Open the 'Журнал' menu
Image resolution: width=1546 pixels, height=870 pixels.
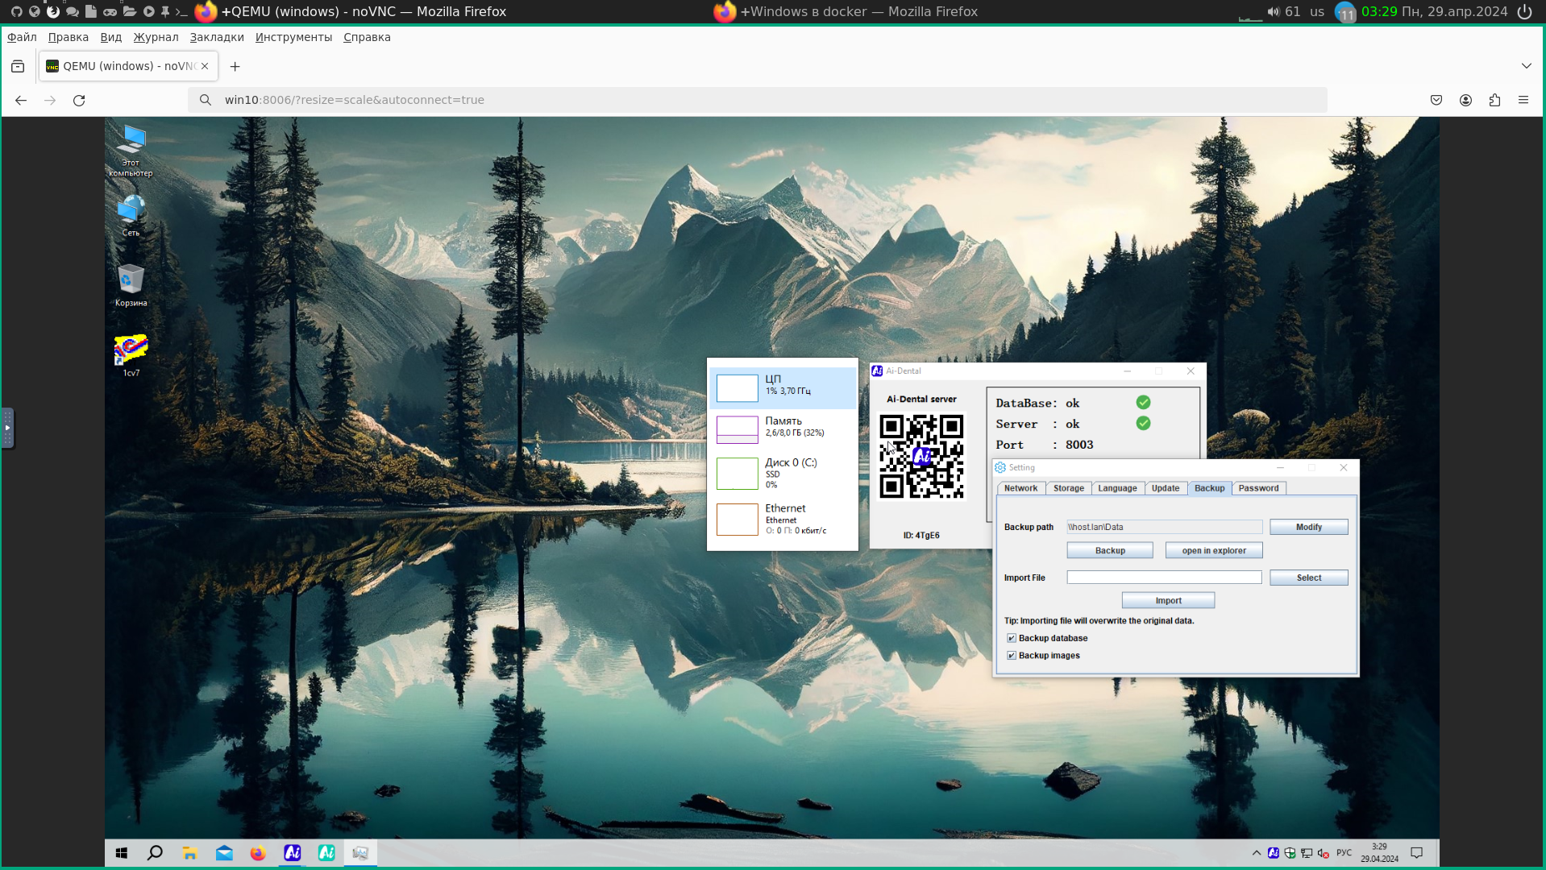tap(156, 37)
